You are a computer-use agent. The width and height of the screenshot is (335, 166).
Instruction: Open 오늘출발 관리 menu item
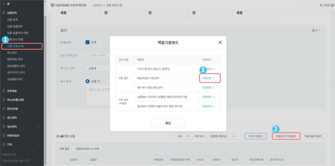[x=15, y=79]
